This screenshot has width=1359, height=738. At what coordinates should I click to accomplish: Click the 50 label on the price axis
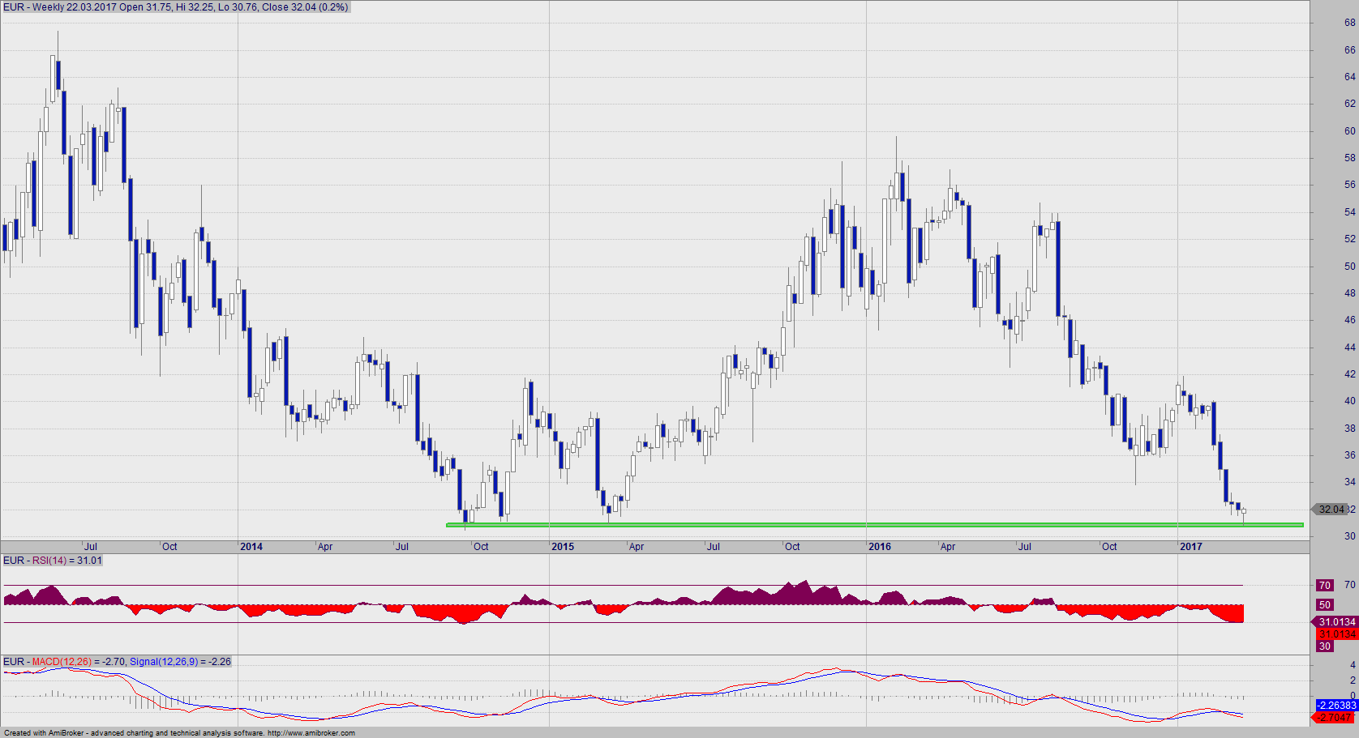coord(1349,266)
